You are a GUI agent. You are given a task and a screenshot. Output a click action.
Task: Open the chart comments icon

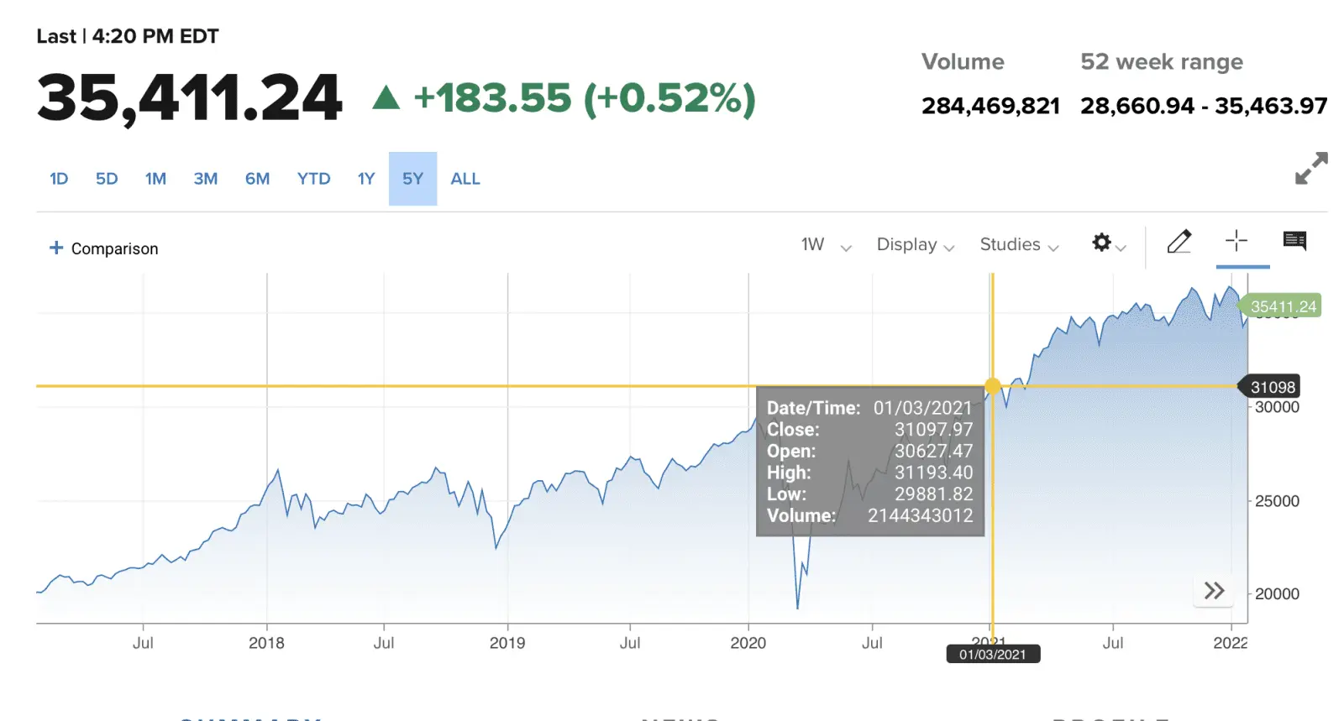click(x=1294, y=242)
